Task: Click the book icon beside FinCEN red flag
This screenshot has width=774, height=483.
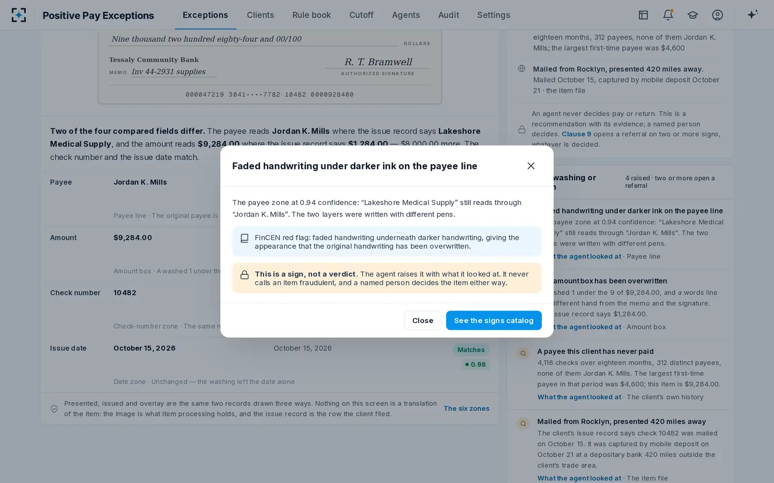Action: coord(245,238)
